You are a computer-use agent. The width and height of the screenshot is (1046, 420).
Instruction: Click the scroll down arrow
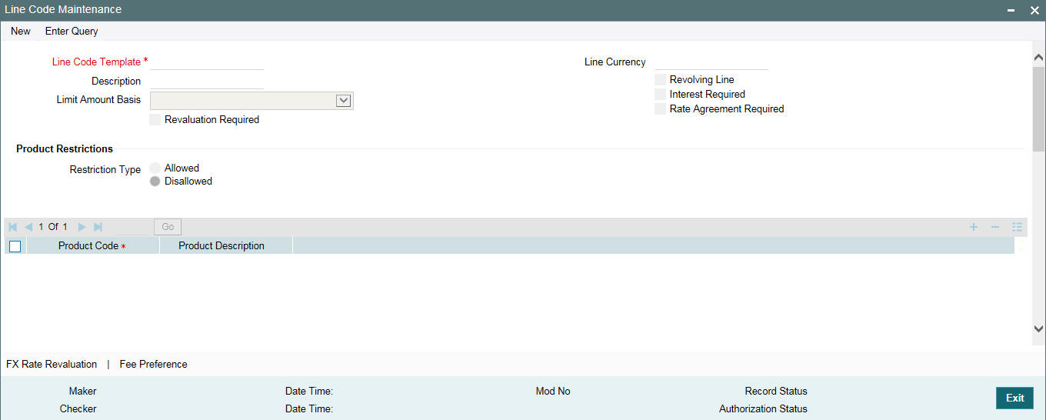coord(1038,328)
